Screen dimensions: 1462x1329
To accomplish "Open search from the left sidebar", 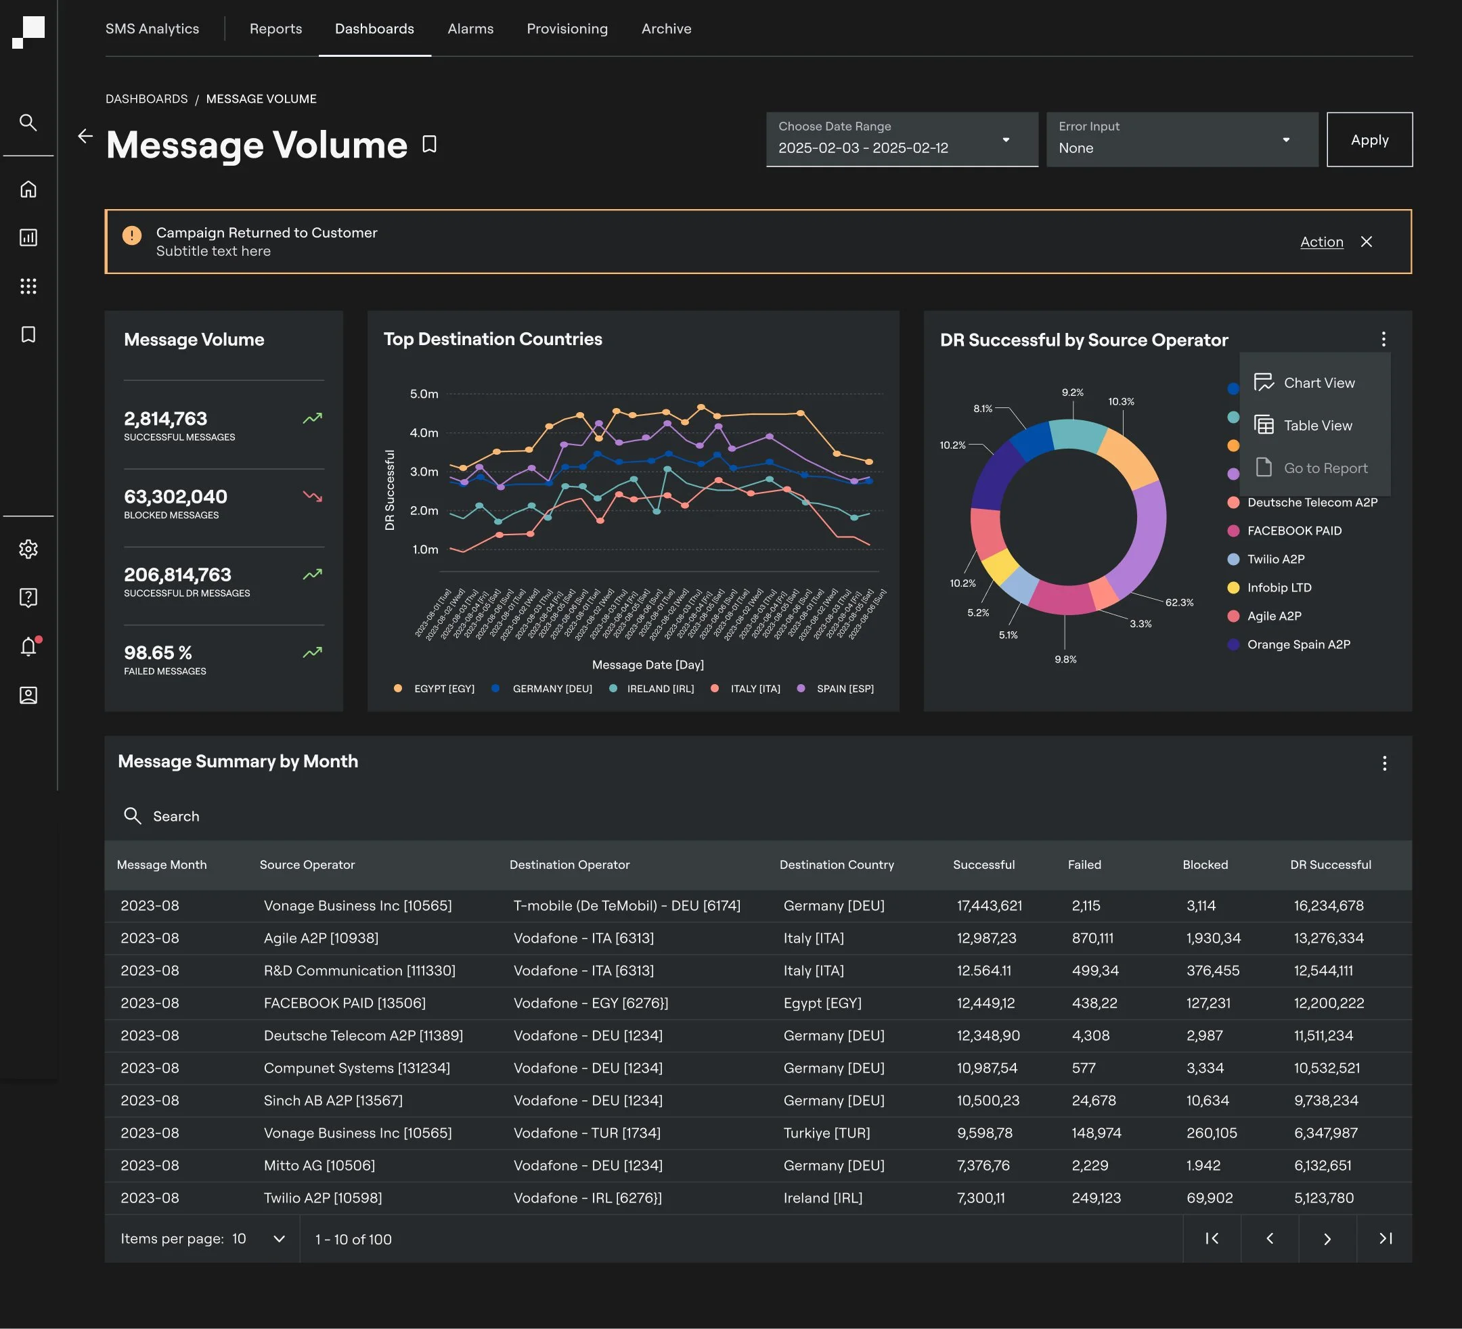I will pos(28,122).
